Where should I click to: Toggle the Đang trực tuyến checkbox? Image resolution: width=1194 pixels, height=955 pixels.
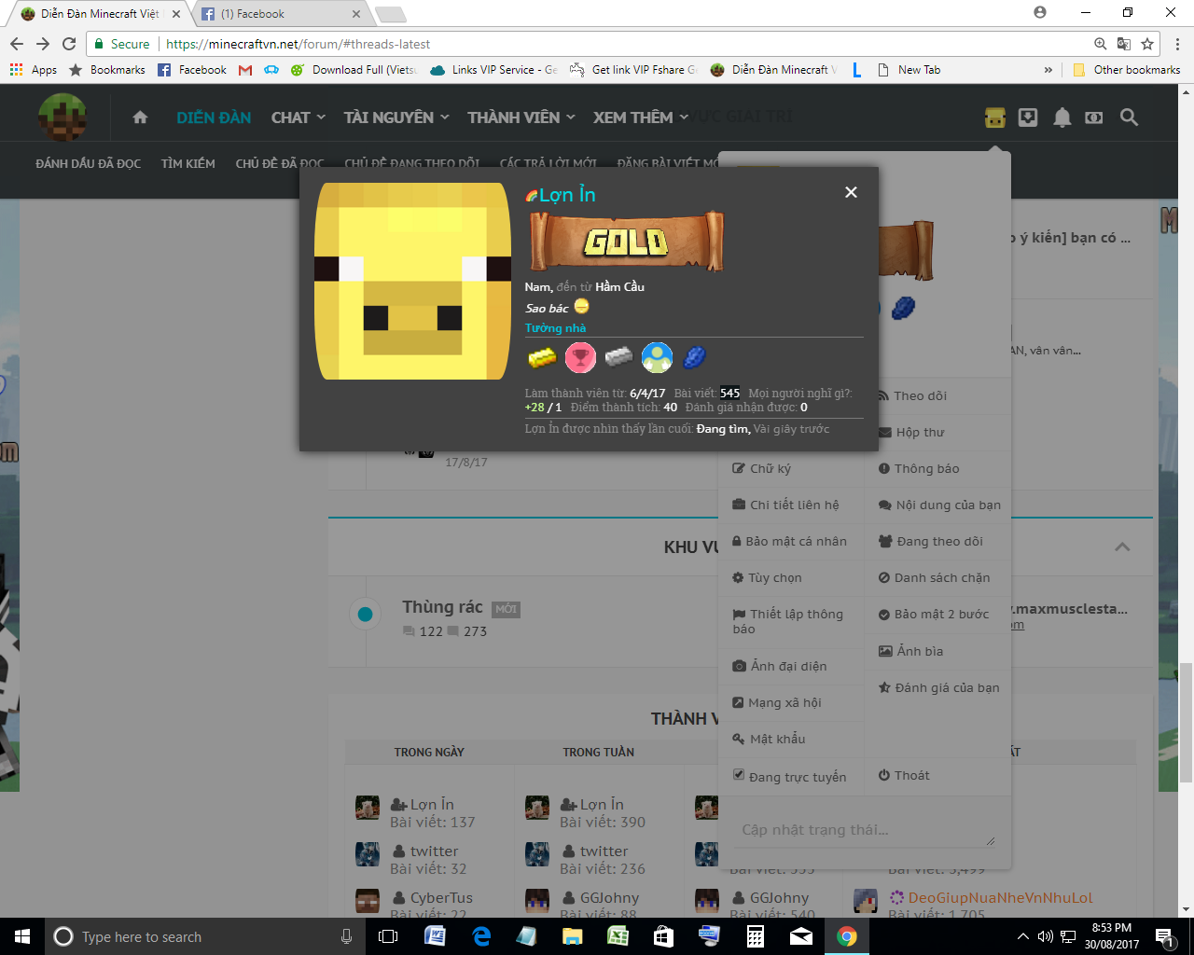(738, 774)
